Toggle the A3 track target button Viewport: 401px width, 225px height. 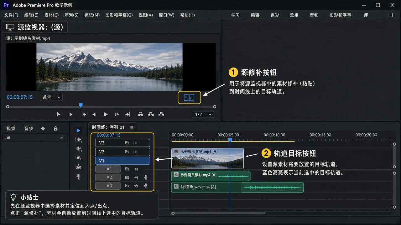point(108,186)
